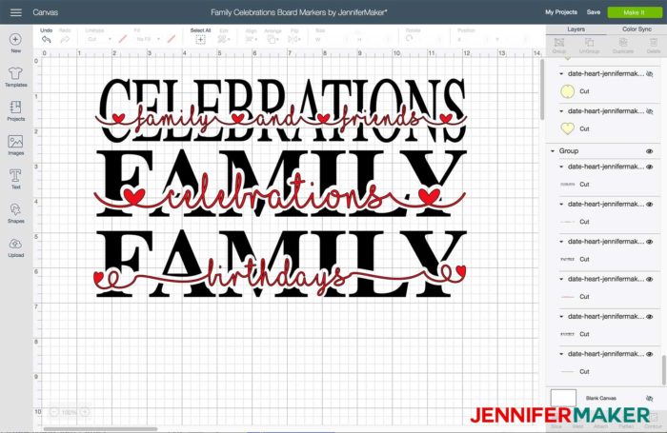Click the Size height input field
This screenshot has height=433, width=667.
click(x=374, y=40)
